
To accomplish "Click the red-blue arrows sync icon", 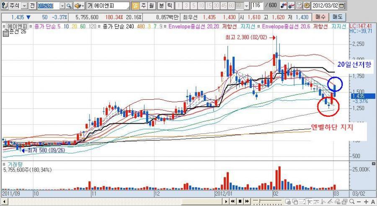I will pyautogui.click(x=284, y=6).
